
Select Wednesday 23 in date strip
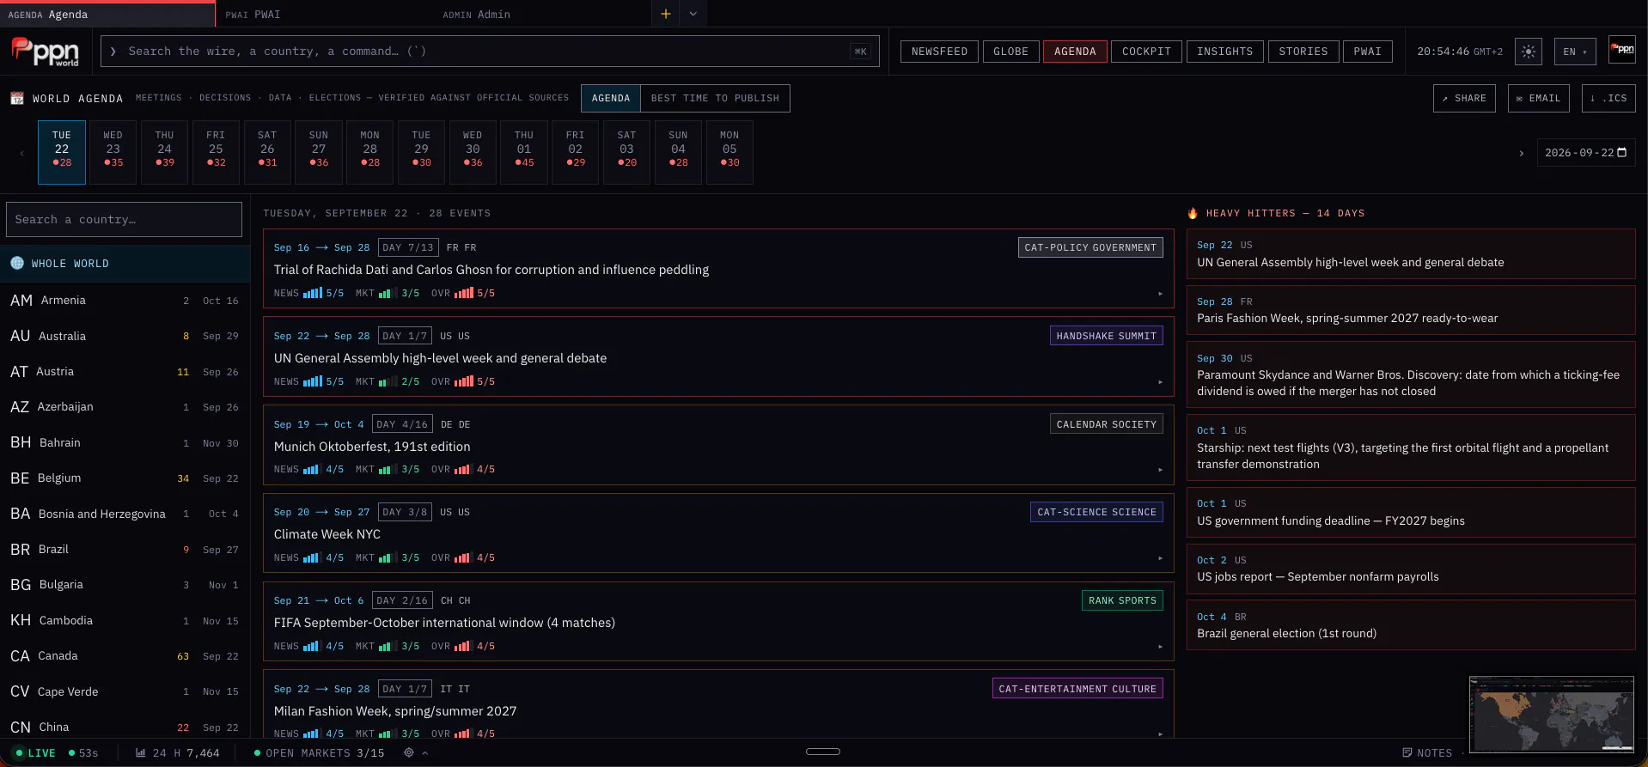(x=113, y=153)
